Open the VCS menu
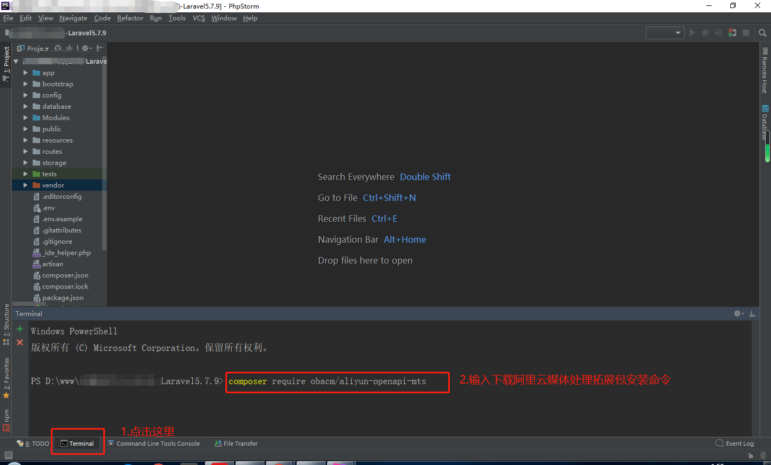The width and height of the screenshot is (771, 465). (x=199, y=18)
